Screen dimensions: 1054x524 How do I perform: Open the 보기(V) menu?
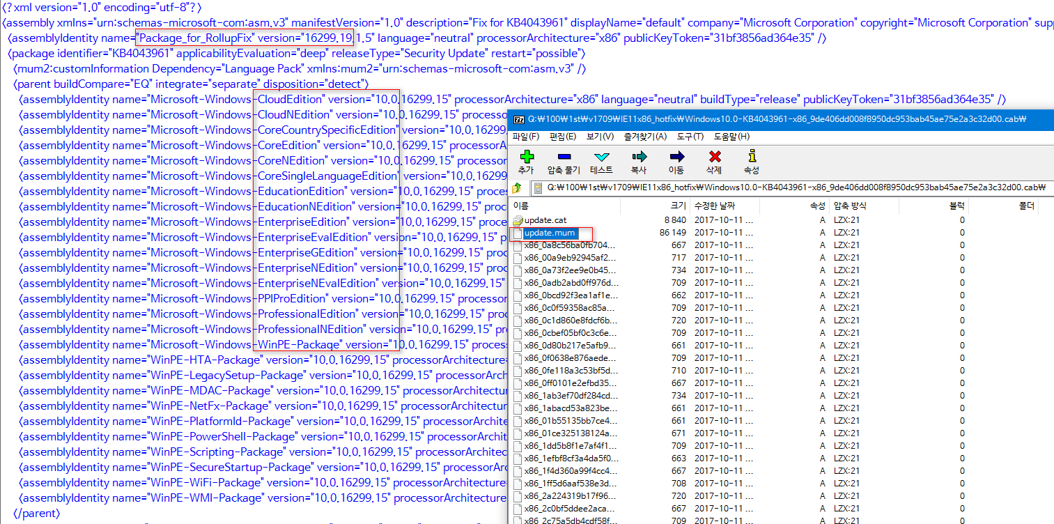click(600, 137)
